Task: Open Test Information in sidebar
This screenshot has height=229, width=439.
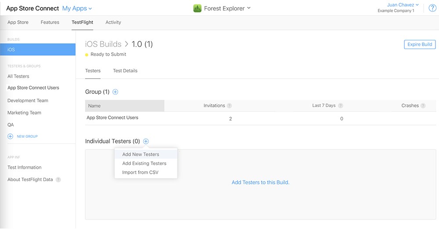Action: [24, 168]
